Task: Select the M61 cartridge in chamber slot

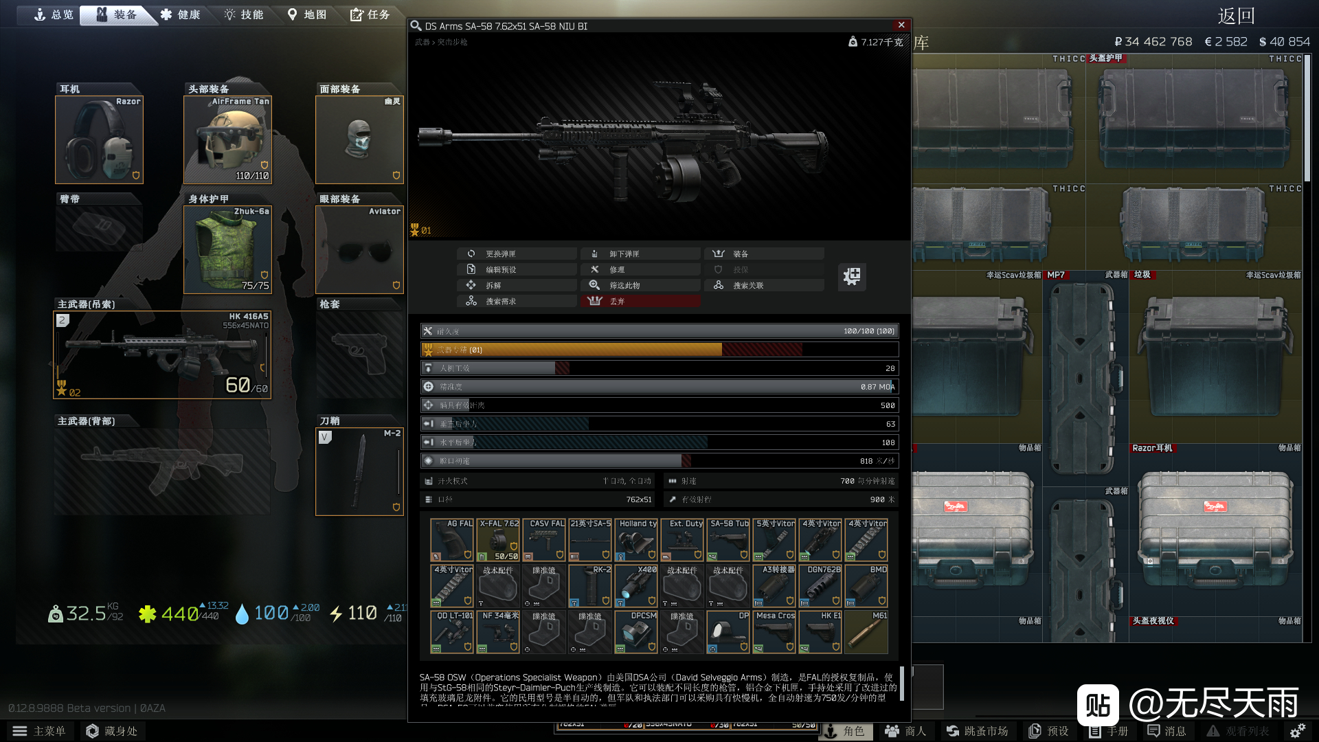Action: [866, 632]
